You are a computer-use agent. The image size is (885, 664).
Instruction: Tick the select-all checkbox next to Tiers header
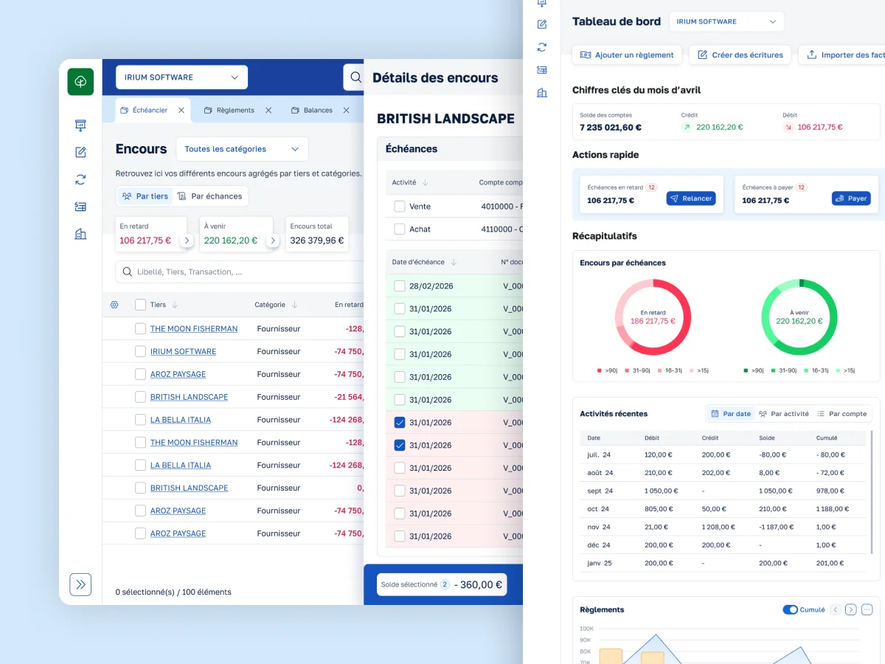[140, 305]
